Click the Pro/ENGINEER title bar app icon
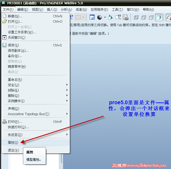The width and height of the screenshot is (171, 169). (3, 3)
